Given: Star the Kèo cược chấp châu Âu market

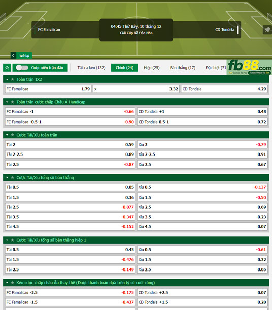Looking at the screenshot, I should pos(13,283).
